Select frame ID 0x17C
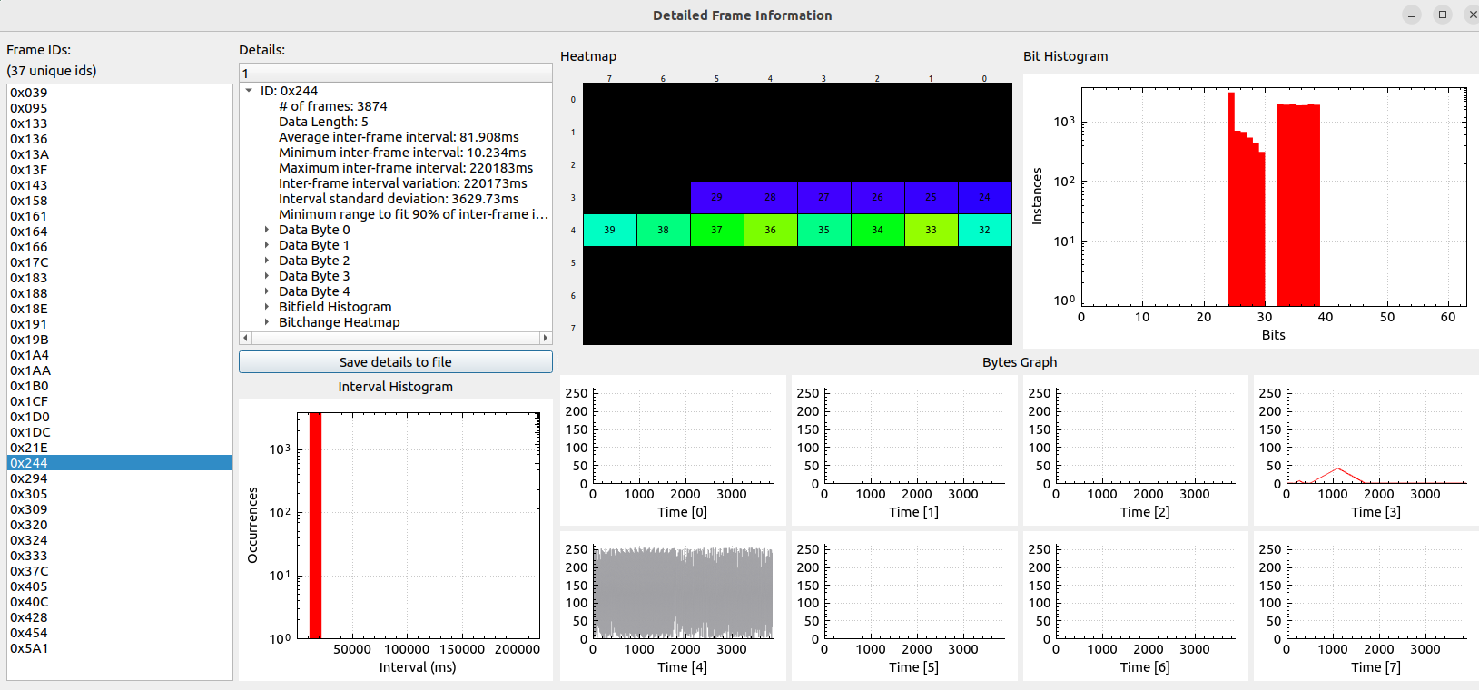1479x690 pixels. (119, 262)
